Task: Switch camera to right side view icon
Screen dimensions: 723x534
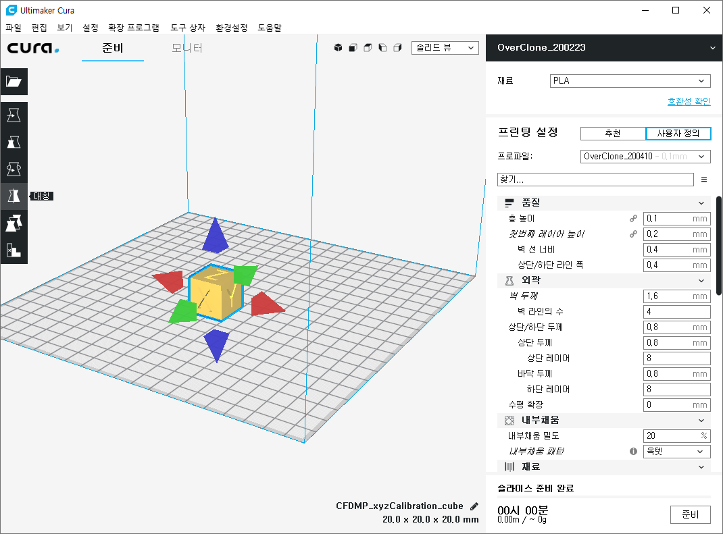Action: [397, 47]
